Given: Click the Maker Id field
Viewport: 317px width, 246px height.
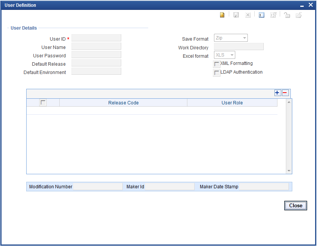Looking at the screenshot, I should click(x=170, y=187).
